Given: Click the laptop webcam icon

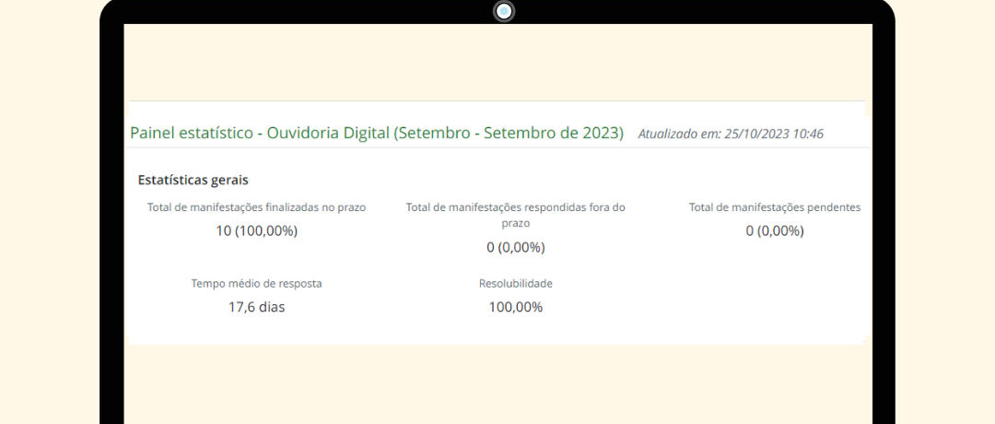Looking at the screenshot, I should (504, 11).
